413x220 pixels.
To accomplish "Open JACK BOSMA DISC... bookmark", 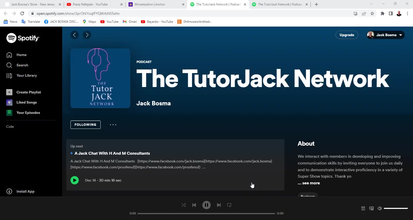I will tap(61, 22).
